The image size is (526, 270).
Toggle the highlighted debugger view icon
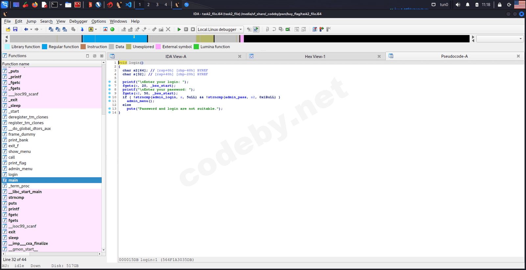click(256, 29)
